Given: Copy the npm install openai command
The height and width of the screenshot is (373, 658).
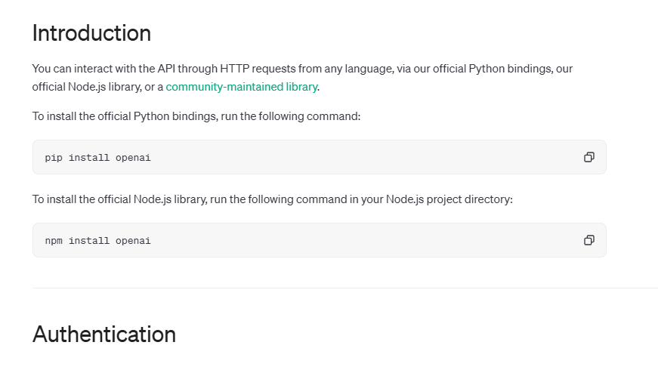Looking at the screenshot, I should pos(588,240).
